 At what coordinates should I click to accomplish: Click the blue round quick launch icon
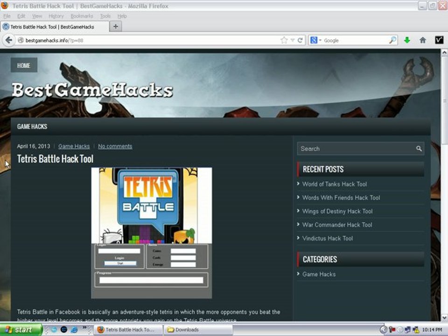tap(54, 330)
